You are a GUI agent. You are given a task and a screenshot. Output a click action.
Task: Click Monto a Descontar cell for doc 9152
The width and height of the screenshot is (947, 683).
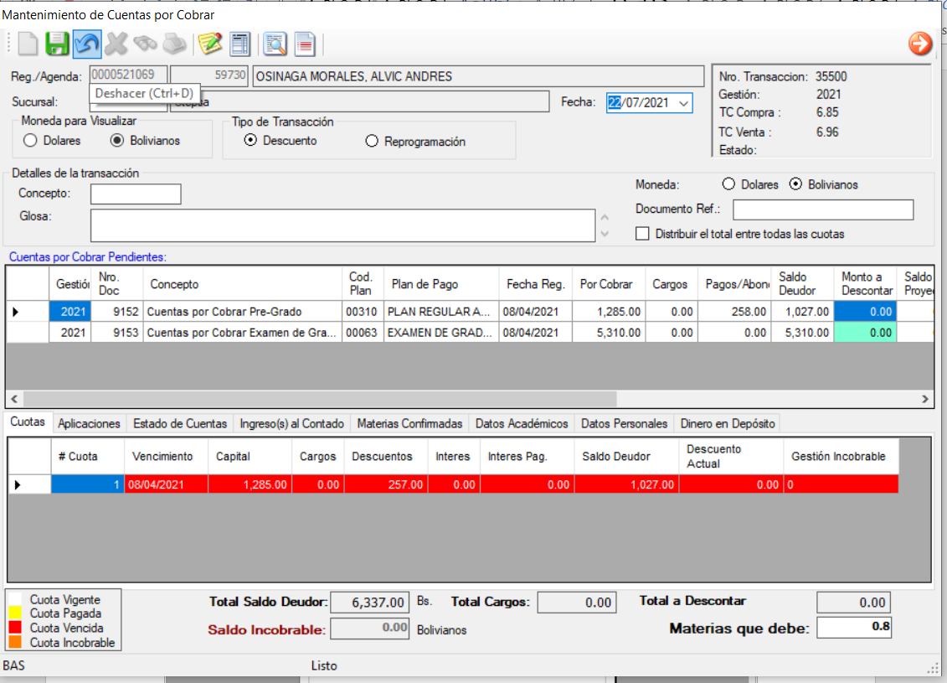[865, 312]
